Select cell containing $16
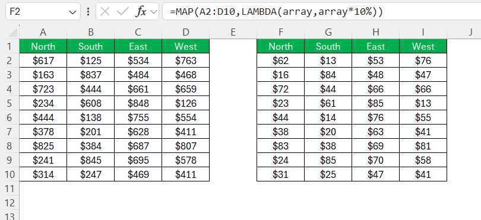The height and width of the screenshot is (220, 481). (280, 75)
